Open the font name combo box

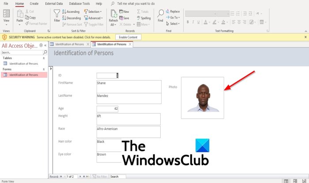[x=200, y=14]
